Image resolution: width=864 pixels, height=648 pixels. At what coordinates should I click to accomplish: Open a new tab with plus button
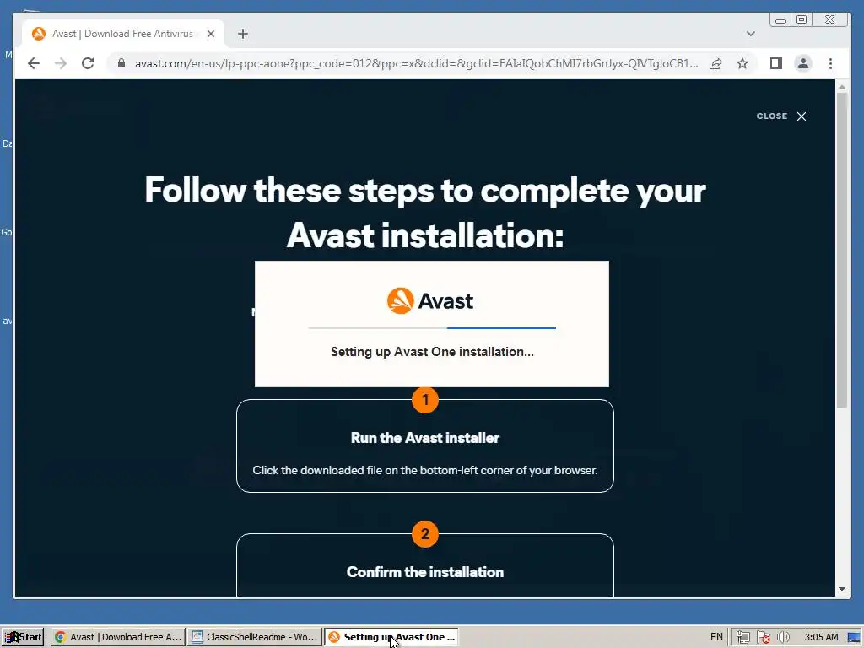pos(242,34)
